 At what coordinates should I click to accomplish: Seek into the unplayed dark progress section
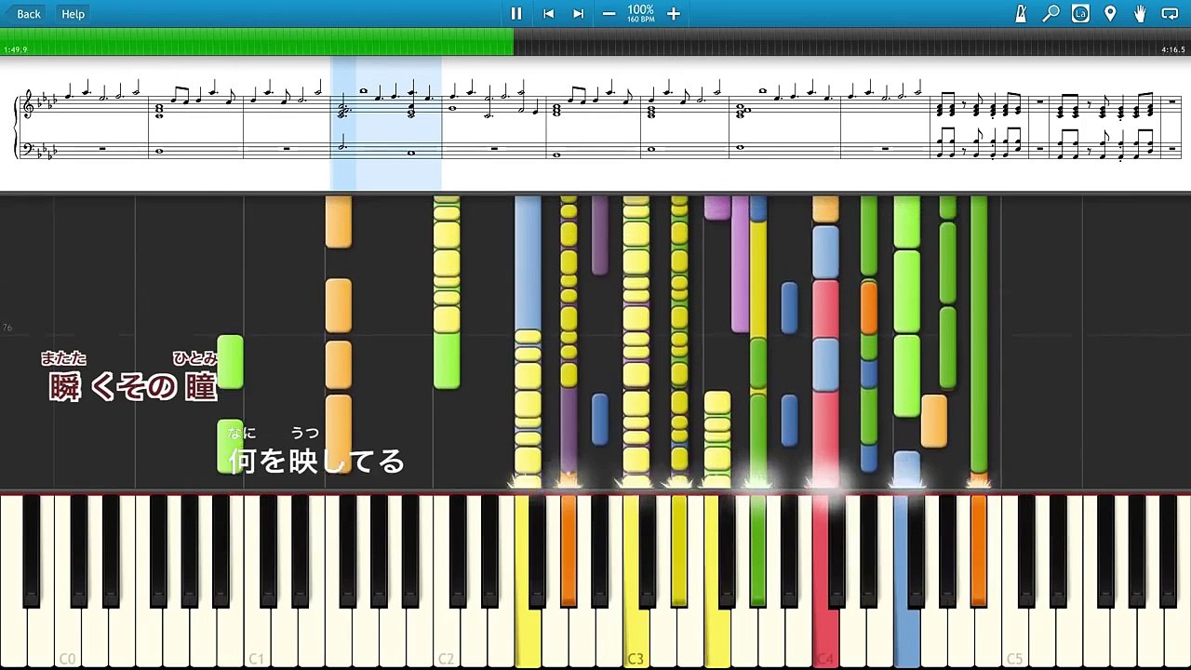852,41
